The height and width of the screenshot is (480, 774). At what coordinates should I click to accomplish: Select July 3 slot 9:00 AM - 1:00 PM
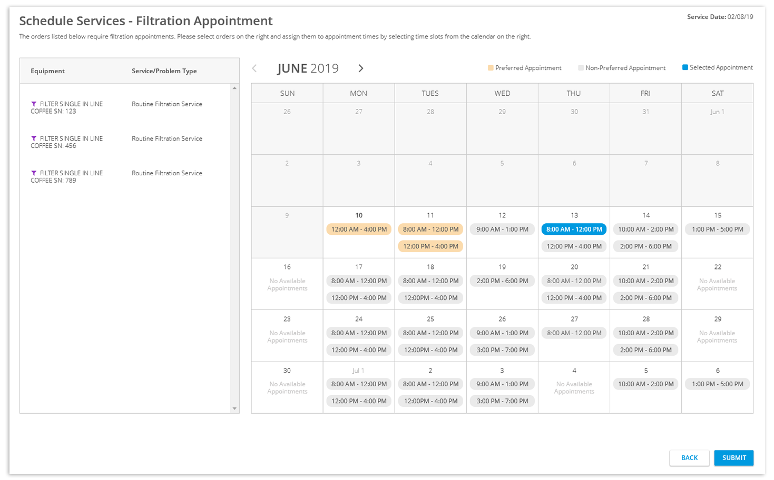point(502,384)
